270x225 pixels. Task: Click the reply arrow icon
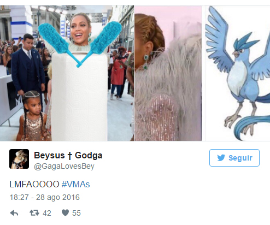click(x=14, y=213)
